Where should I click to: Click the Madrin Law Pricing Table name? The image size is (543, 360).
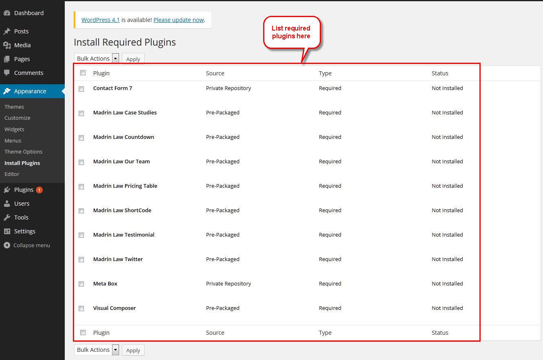(x=125, y=186)
